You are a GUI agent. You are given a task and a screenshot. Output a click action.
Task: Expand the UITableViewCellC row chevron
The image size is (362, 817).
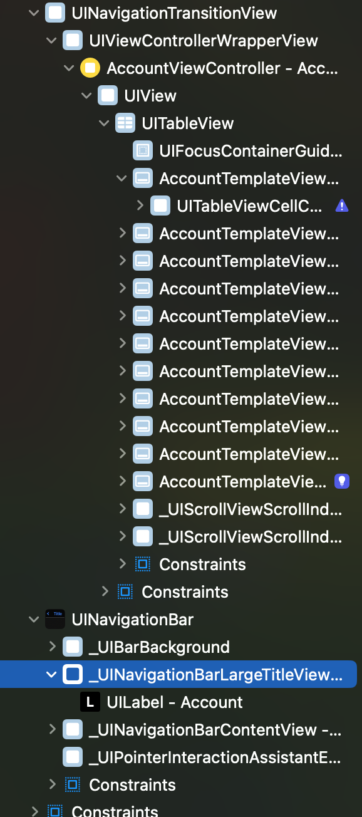click(x=140, y=206)
